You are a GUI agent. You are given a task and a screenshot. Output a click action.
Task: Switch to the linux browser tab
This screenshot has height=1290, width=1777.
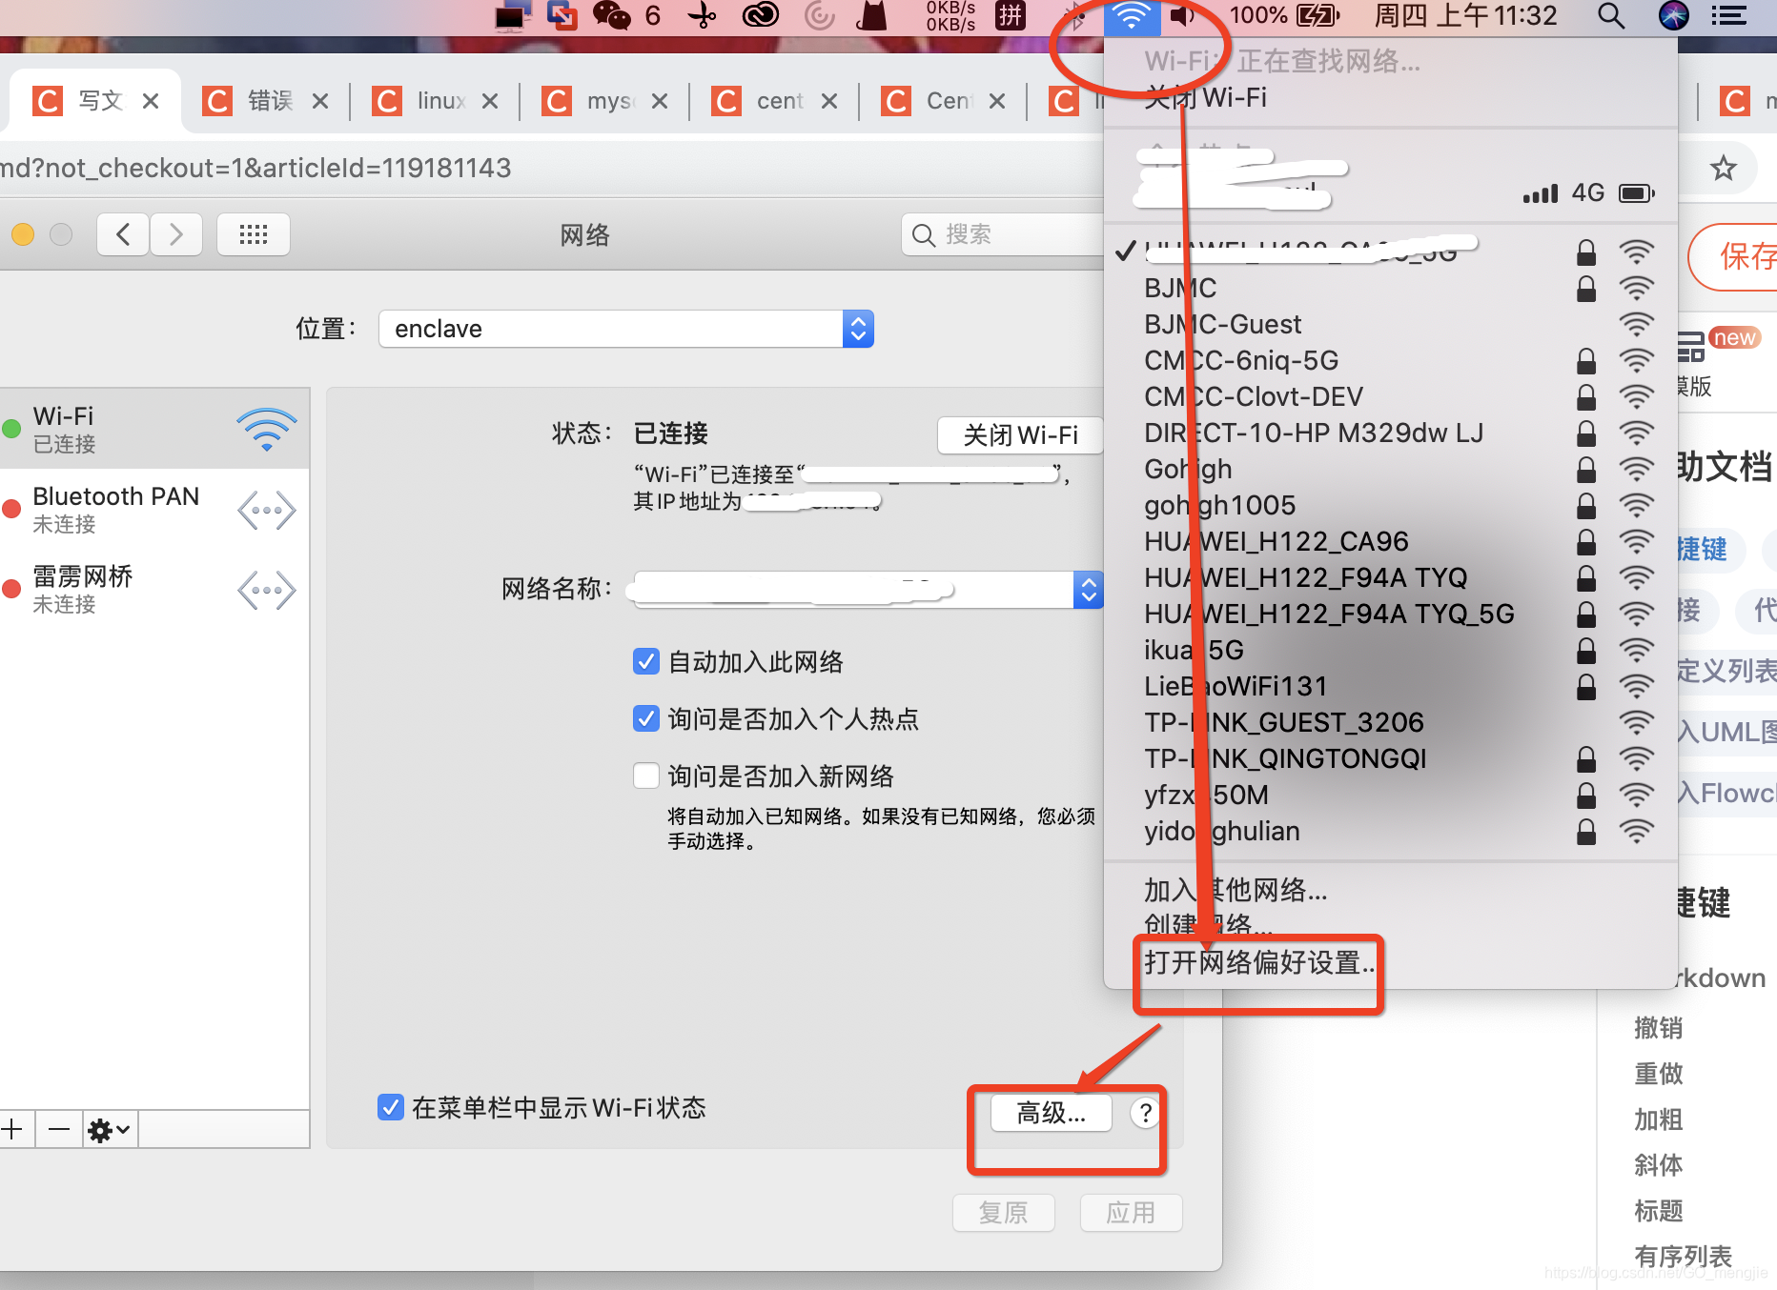[437, 101]
